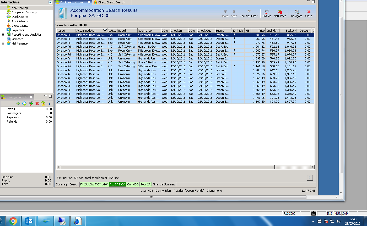This screenshot has width=367, height=226.
Task: Open Direct Clients in the tree
Action: tap(20, 26)
